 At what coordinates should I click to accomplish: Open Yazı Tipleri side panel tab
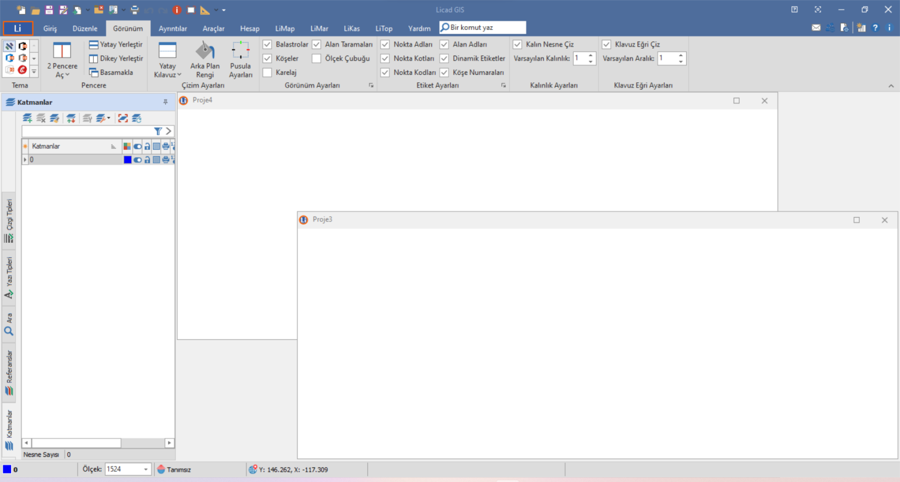[x=9, y=277]
